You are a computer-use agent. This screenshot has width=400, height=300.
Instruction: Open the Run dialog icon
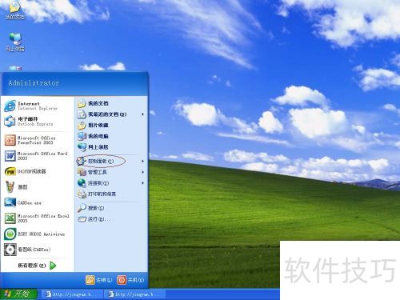(82, 219)
